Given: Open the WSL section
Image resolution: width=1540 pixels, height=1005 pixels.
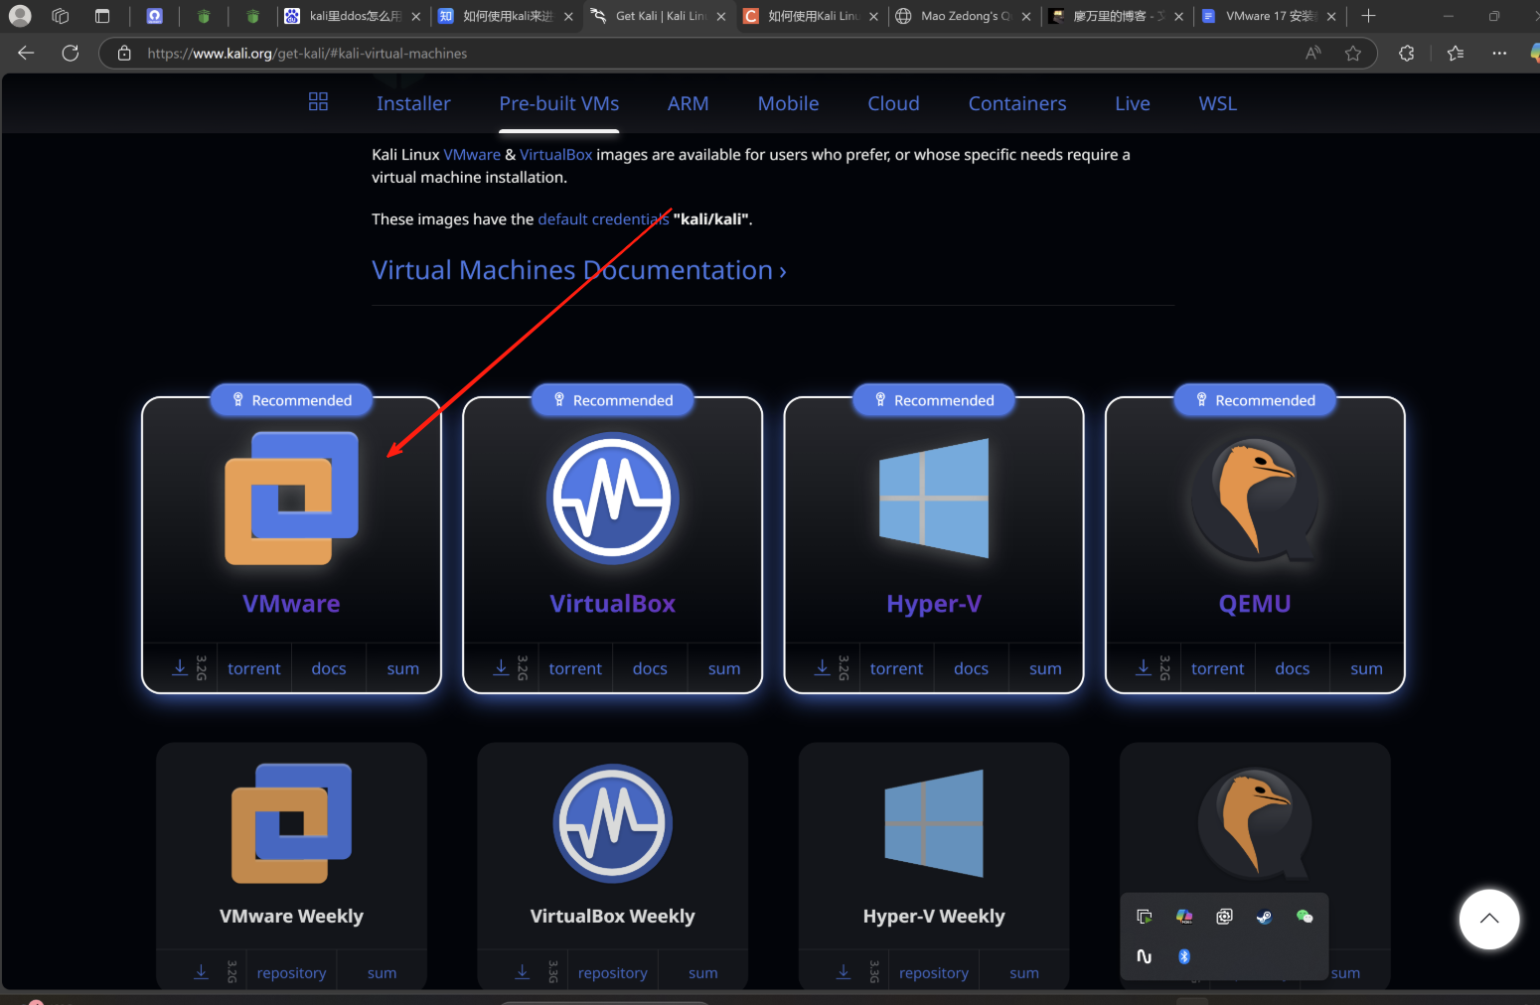Looking at the screenshot, I should click(x=1218, y=103).
